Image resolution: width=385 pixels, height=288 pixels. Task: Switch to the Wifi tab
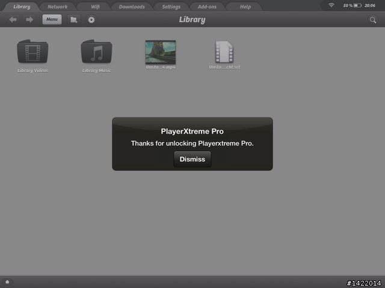coord(95,7)
